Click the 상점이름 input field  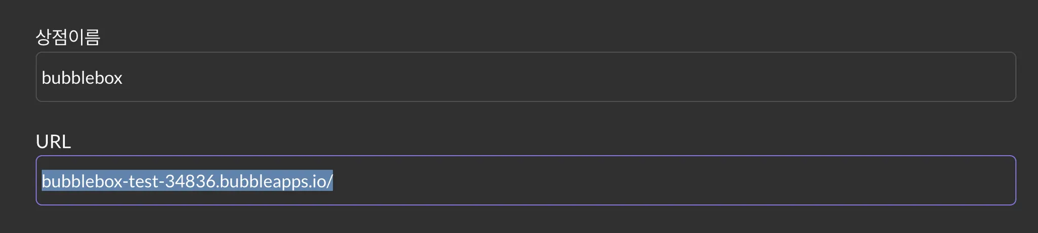pyautogui.click(x=525, y=77)
